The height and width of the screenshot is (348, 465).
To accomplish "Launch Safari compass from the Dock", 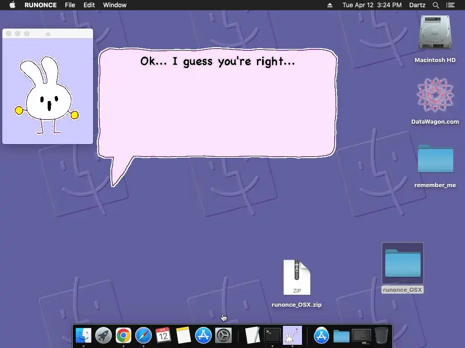I will click(x=143, y=336).
